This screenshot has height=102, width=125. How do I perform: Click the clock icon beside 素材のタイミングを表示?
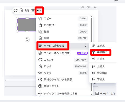[x=40, y=79]
